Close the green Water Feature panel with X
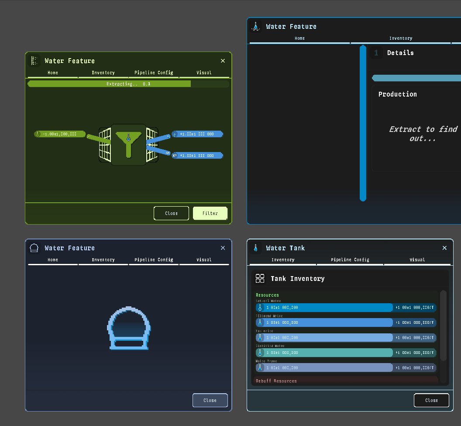Screen dimensions: 461x426 click(223, 61)
